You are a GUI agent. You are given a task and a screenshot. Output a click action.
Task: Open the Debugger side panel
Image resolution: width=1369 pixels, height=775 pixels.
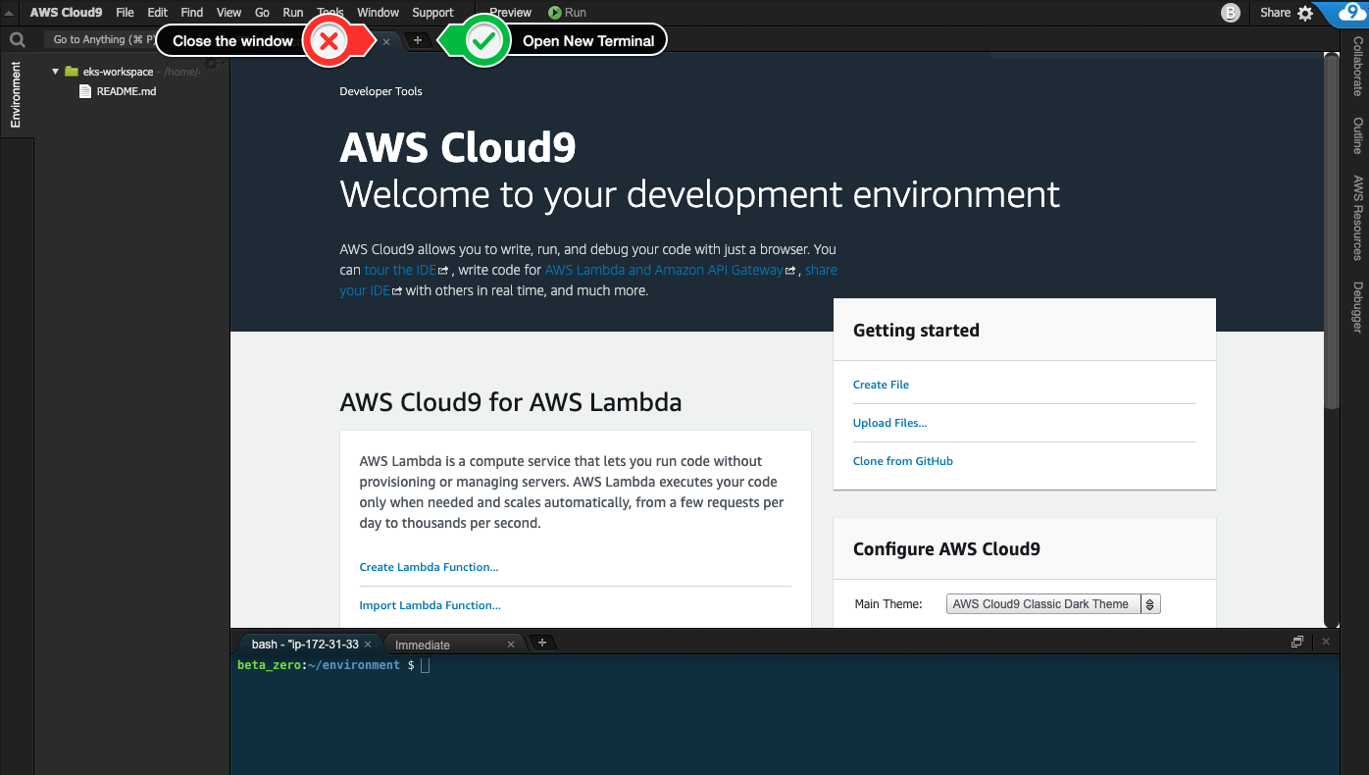[x=1357, y=307]
